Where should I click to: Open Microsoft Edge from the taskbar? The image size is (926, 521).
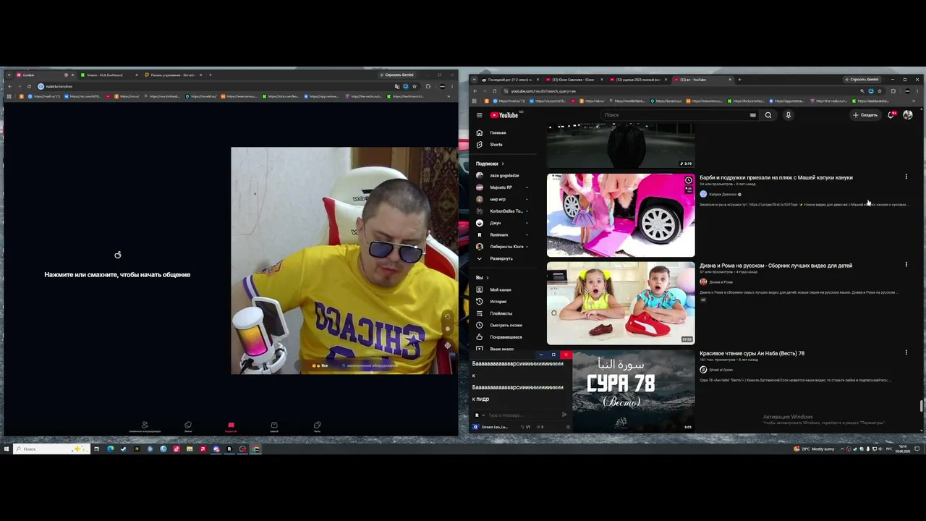(110, 449)
